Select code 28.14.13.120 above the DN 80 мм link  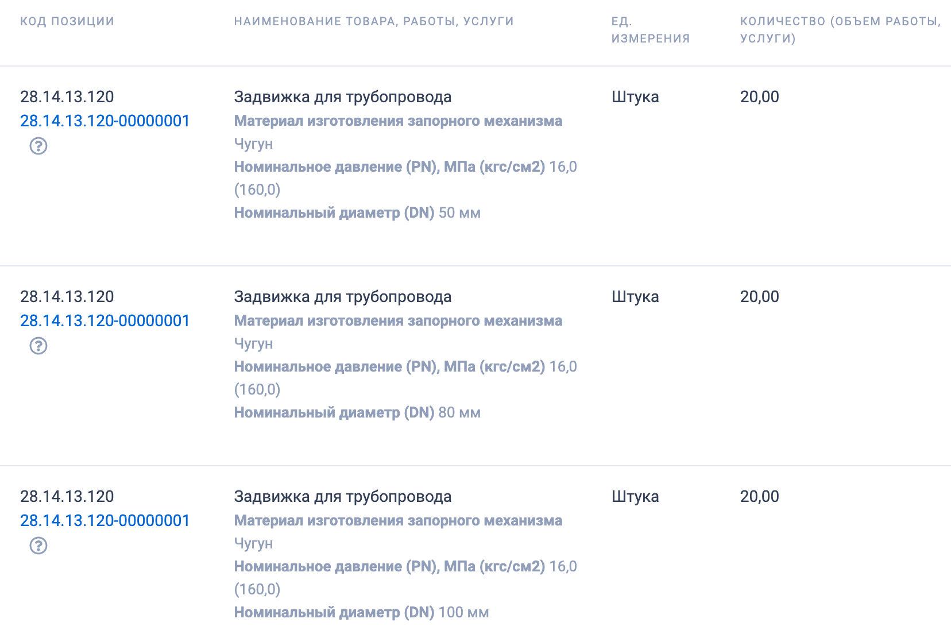67,296
